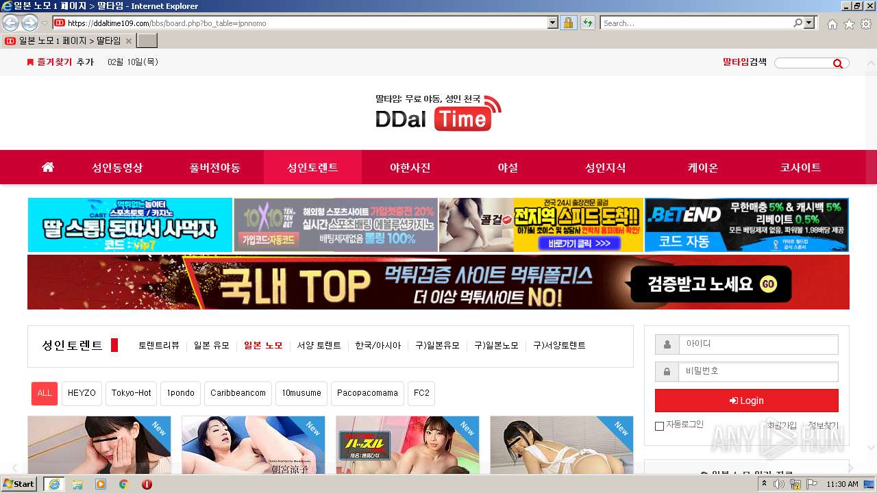Open the 성인동영상 menu item
The height and width of the screenshot is (493, 877).
click(x=117, y=167)
